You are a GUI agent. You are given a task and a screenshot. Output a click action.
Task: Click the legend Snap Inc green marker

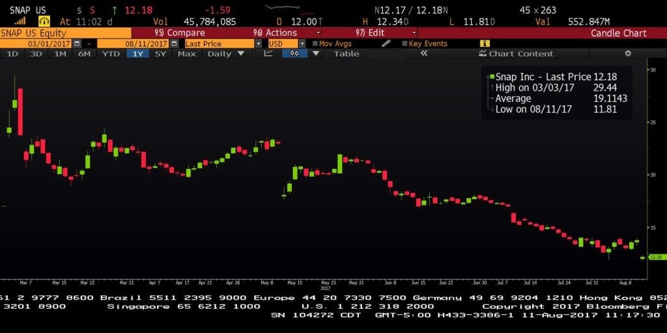click(x=491, y=77)
